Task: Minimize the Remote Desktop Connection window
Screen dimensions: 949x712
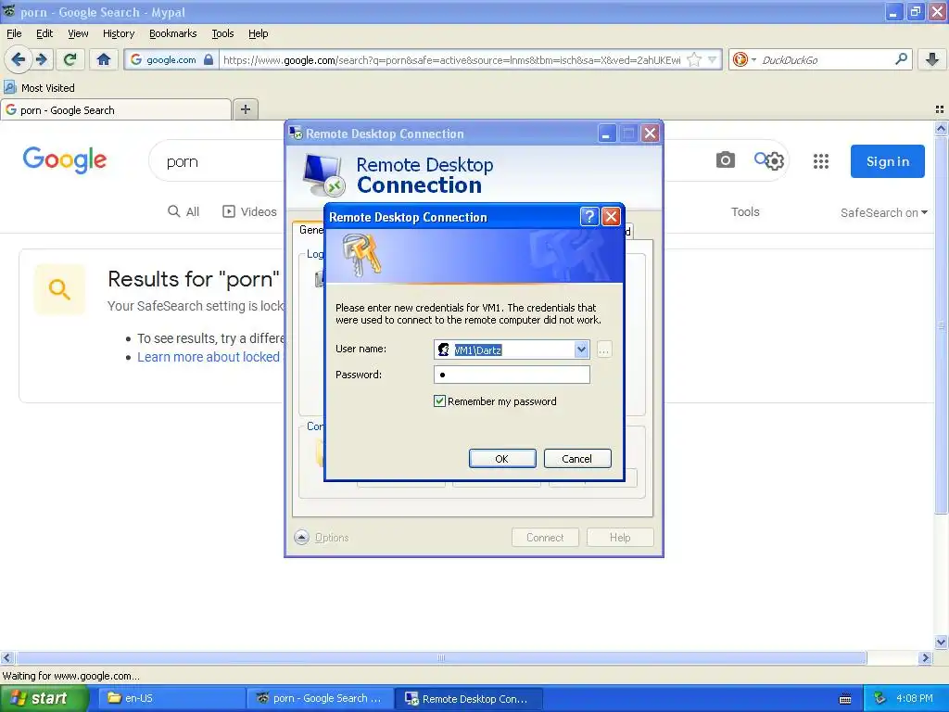Action: pyautogui.click(x=606, y=133)
